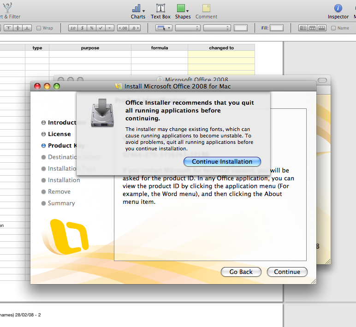Click the Sort & Filter funnel icon

pyautogui.click(x=7, y=7)
